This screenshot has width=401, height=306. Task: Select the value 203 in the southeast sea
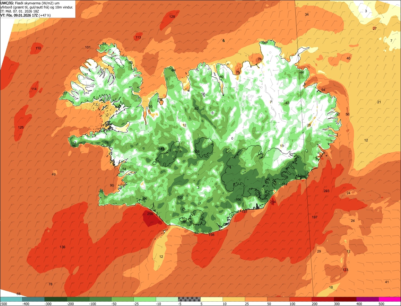[326, 191]
